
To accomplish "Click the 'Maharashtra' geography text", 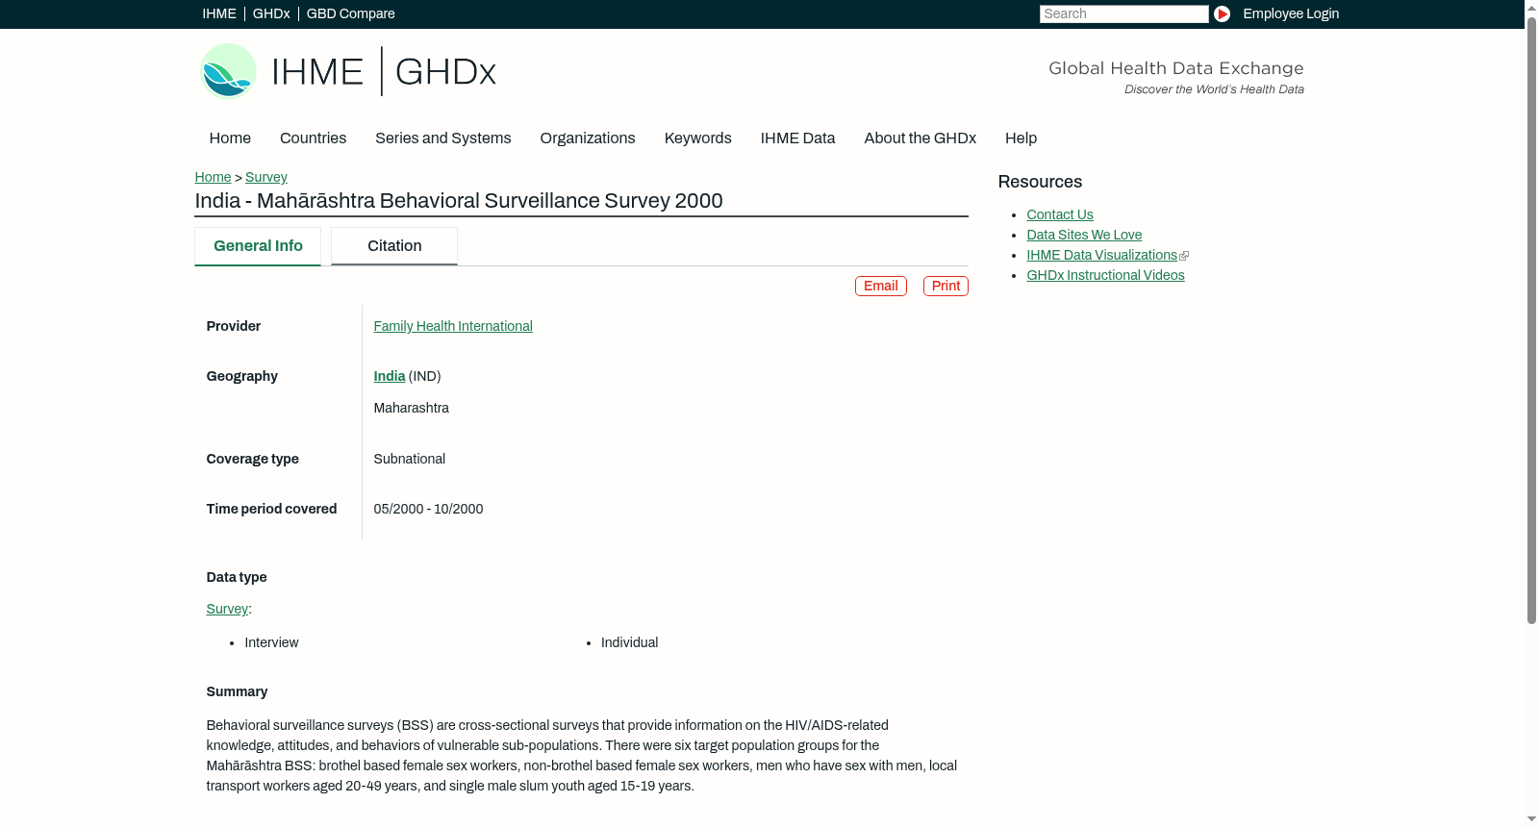I will (411, 409).
